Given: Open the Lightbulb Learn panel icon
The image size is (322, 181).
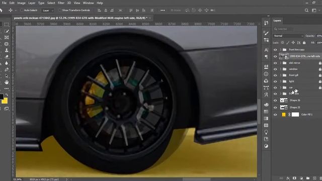Looking at the screenshot, I should 266,132.
